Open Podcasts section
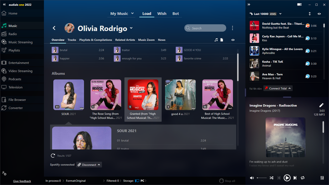 pos(15,79)
